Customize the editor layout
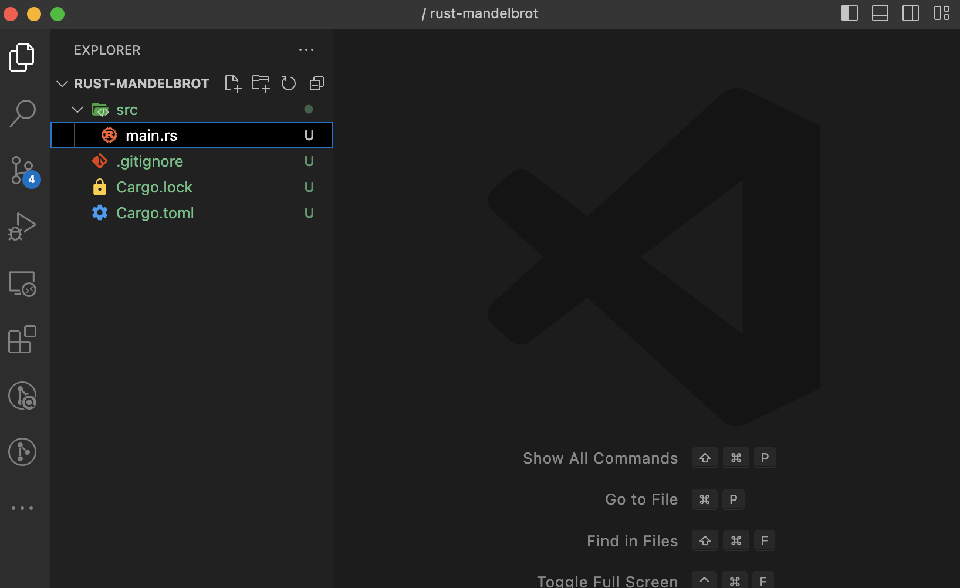The width and height of the screenshot is (960, 588). 942,13
